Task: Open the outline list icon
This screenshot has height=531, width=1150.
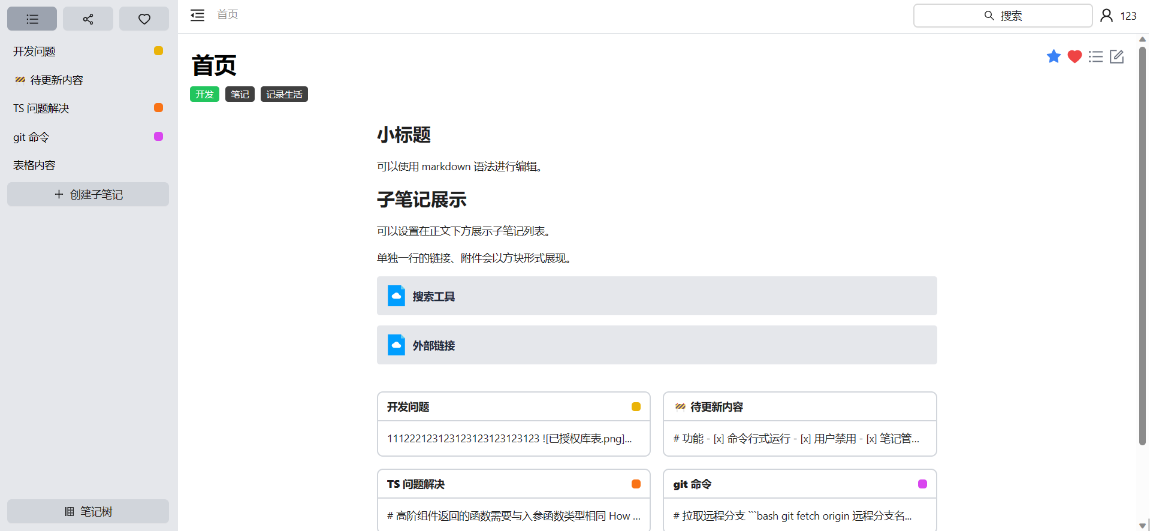Action: pos(1095,56)
